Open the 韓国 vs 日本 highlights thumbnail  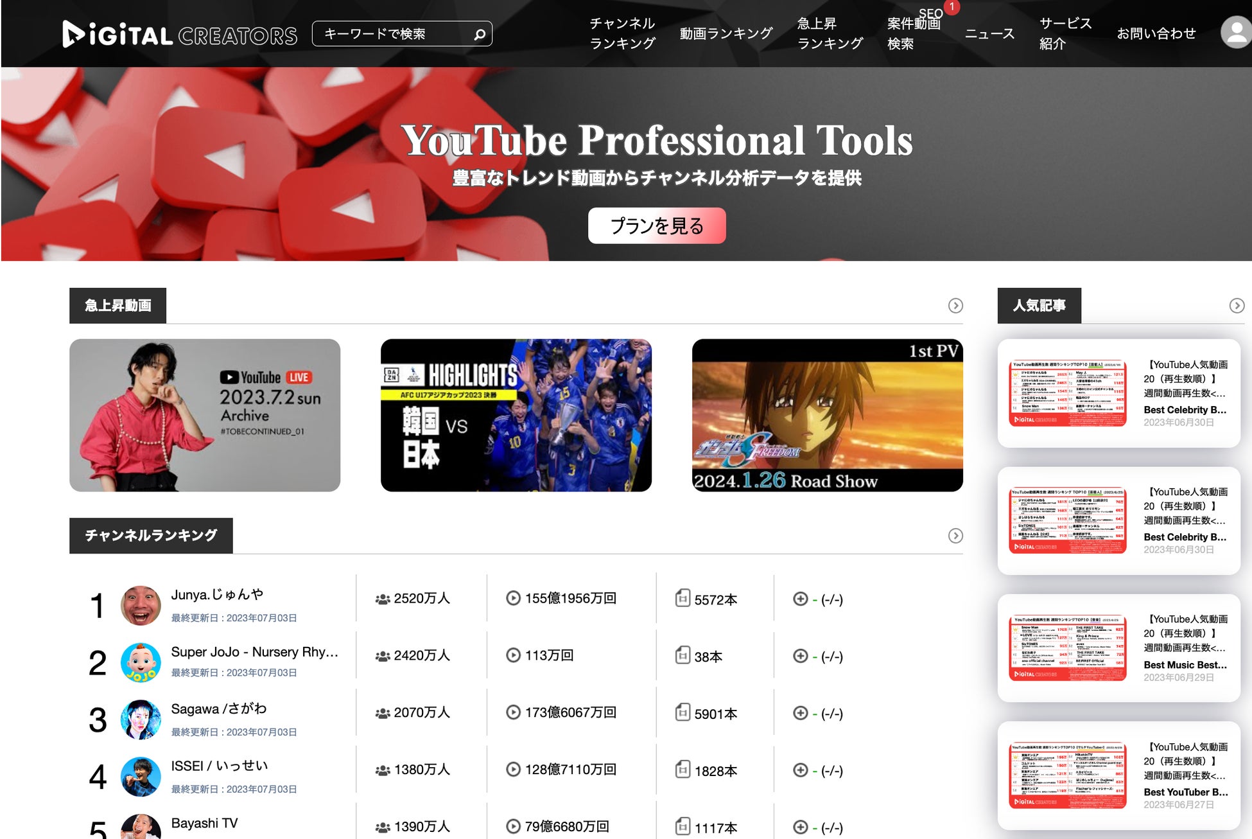pyautogui.click(x=516, y=416)
